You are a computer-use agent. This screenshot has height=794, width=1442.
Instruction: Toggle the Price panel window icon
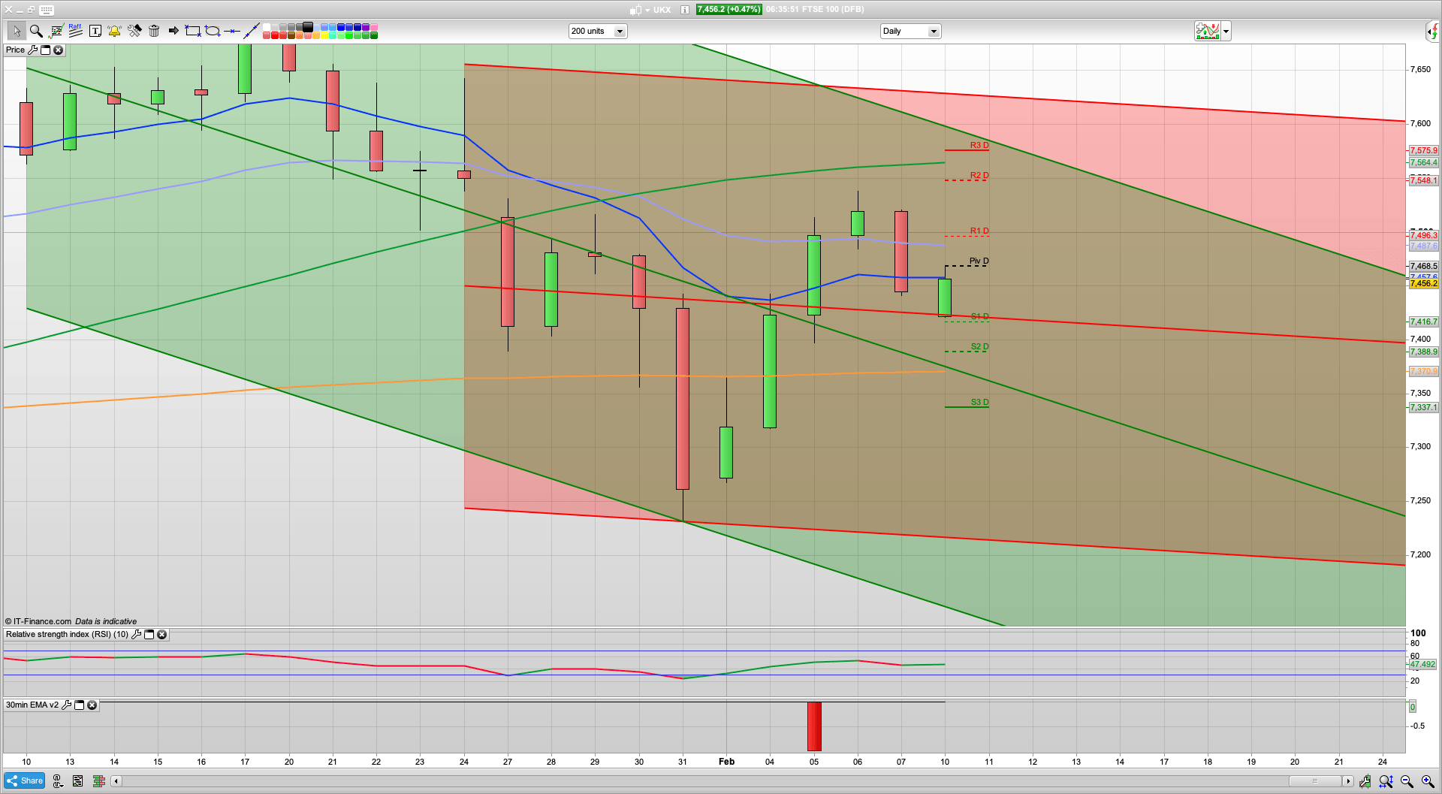click(x=45, y=50)
